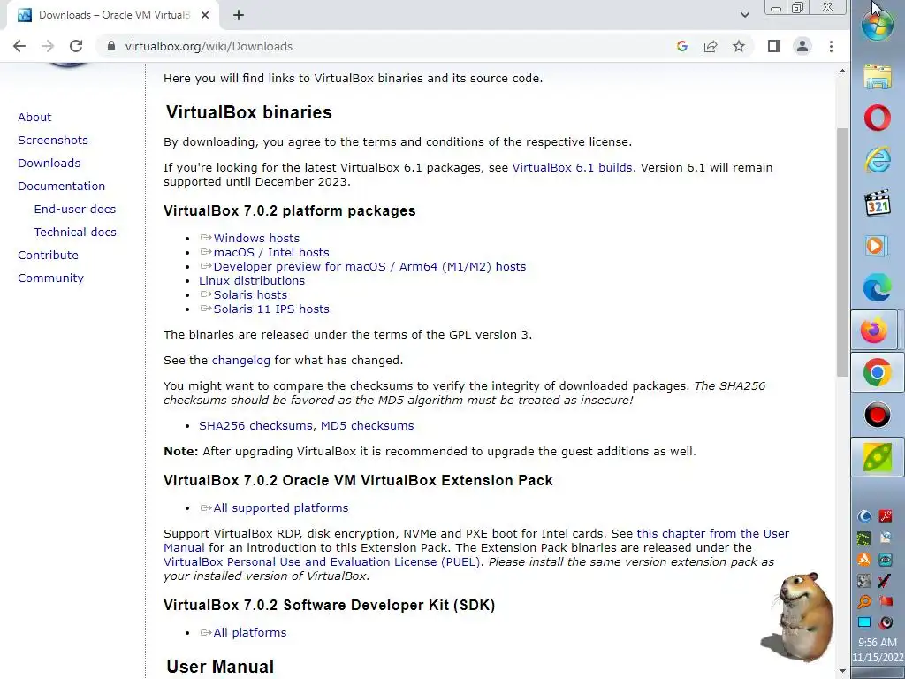Click the share page icon
Screen dimensions: 905x679
(x=711, y=46)
